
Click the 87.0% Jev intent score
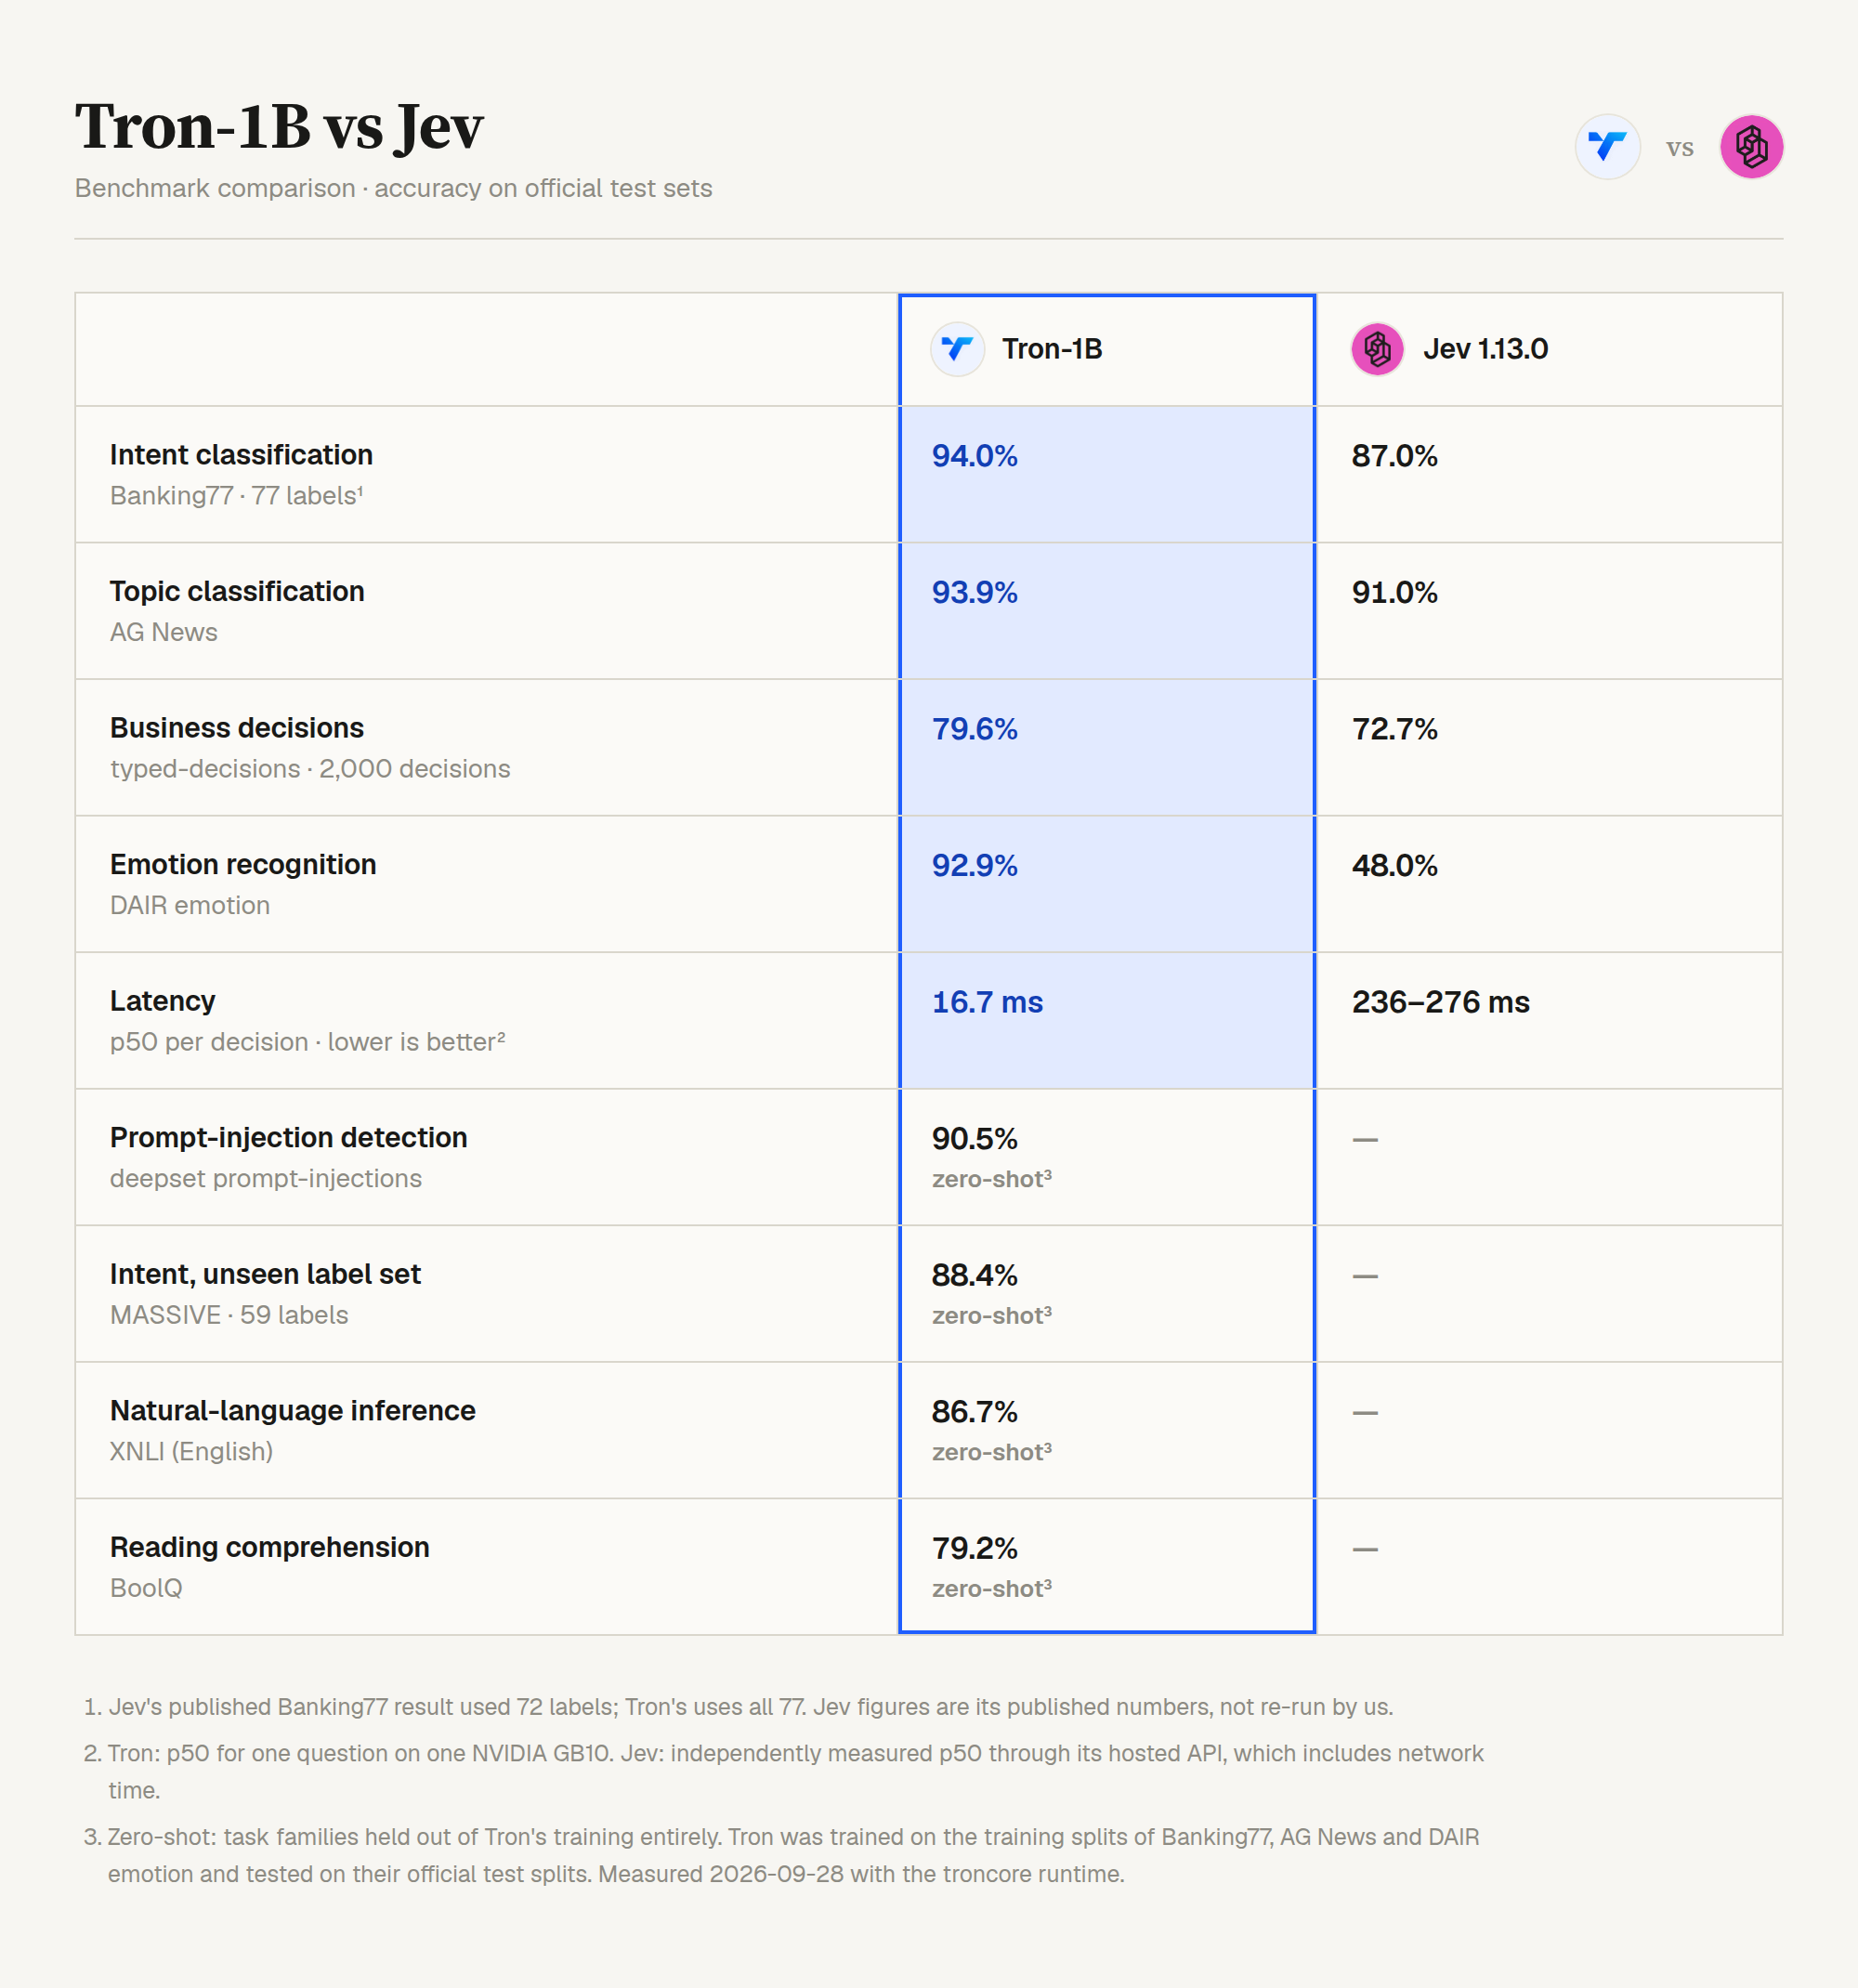pos(1394,456)
